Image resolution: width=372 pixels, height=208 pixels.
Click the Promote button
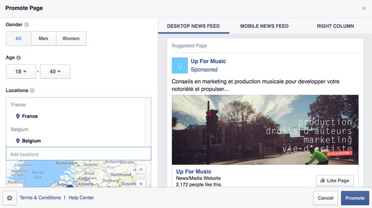(355, 198)
